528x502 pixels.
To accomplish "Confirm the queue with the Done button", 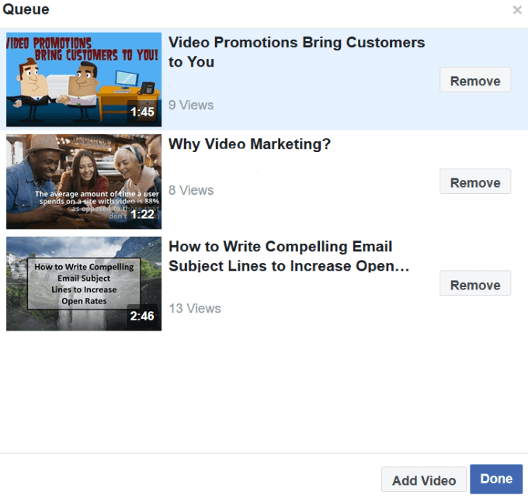I will pyautogui.click(x=495, y=479).
